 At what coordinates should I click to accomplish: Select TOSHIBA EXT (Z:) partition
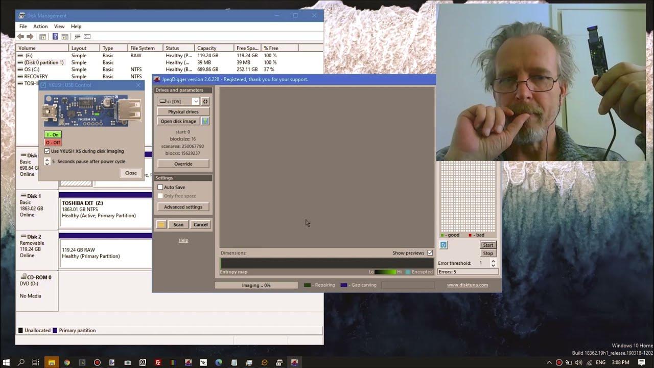pos(105,210)
